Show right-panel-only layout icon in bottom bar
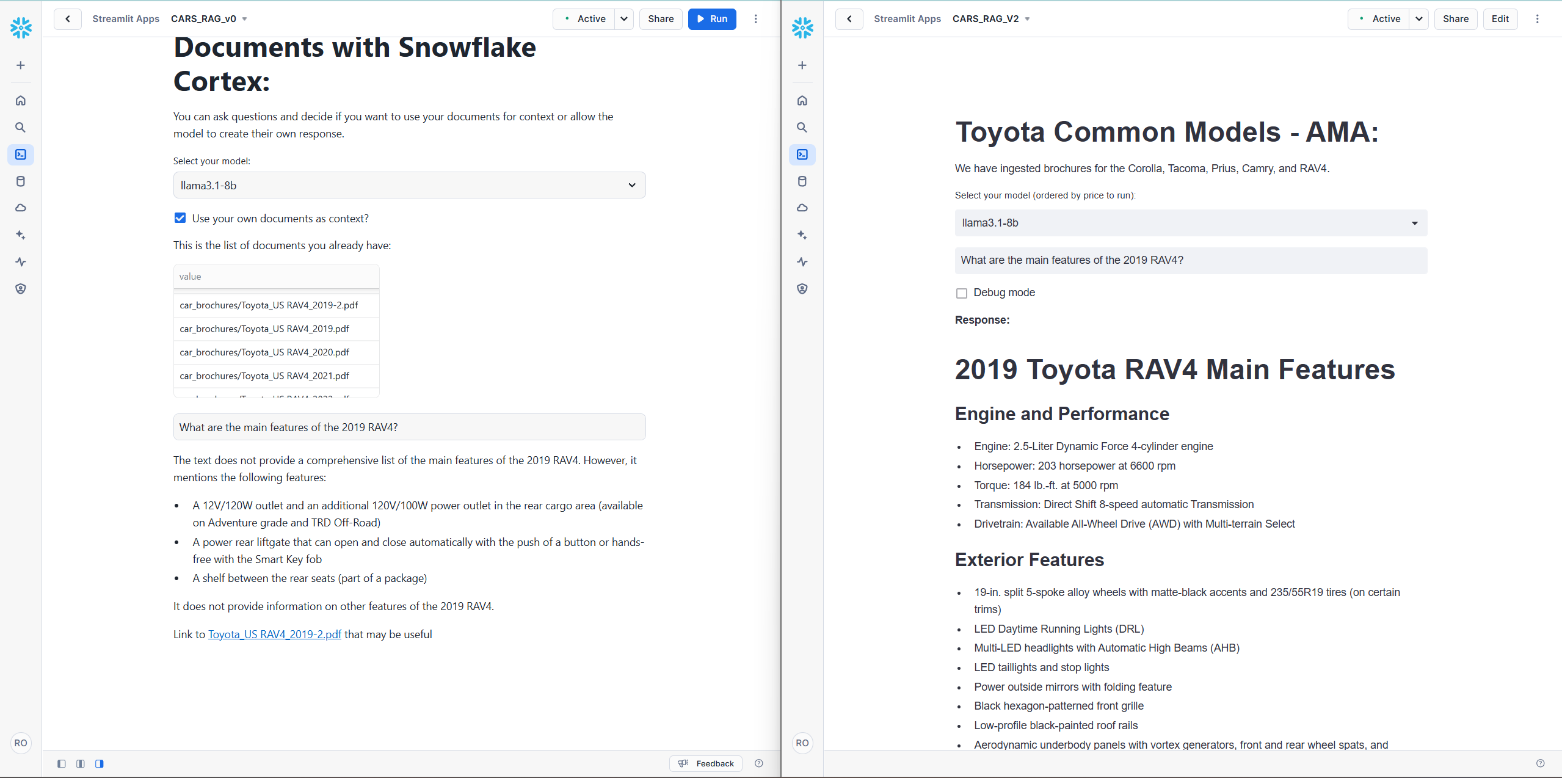The height and width of the screenshot is (778, 1562). [100, 764]
